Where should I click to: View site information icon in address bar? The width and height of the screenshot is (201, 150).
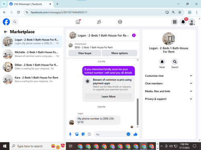point(27,12)
